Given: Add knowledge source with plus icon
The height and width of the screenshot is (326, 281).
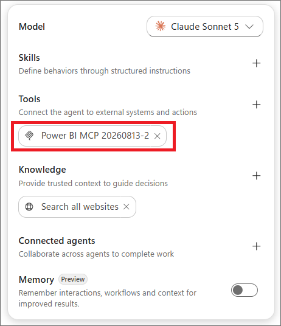Looking at the screenshot, I should point(256,176).
